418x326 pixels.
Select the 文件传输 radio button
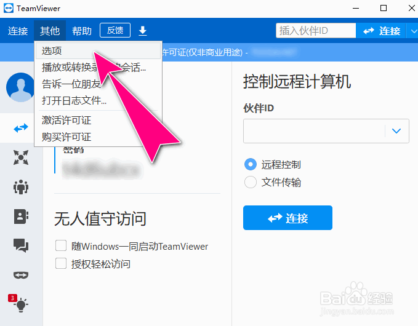(x=251, y=182)
